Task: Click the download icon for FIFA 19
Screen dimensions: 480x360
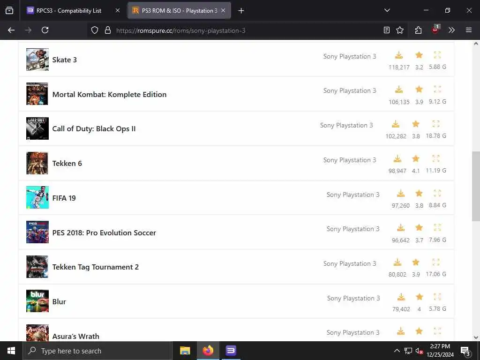Action: coord(401,193)
